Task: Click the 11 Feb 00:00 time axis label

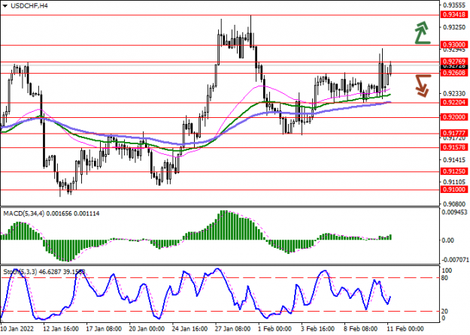Action: (x=405, y=329)
